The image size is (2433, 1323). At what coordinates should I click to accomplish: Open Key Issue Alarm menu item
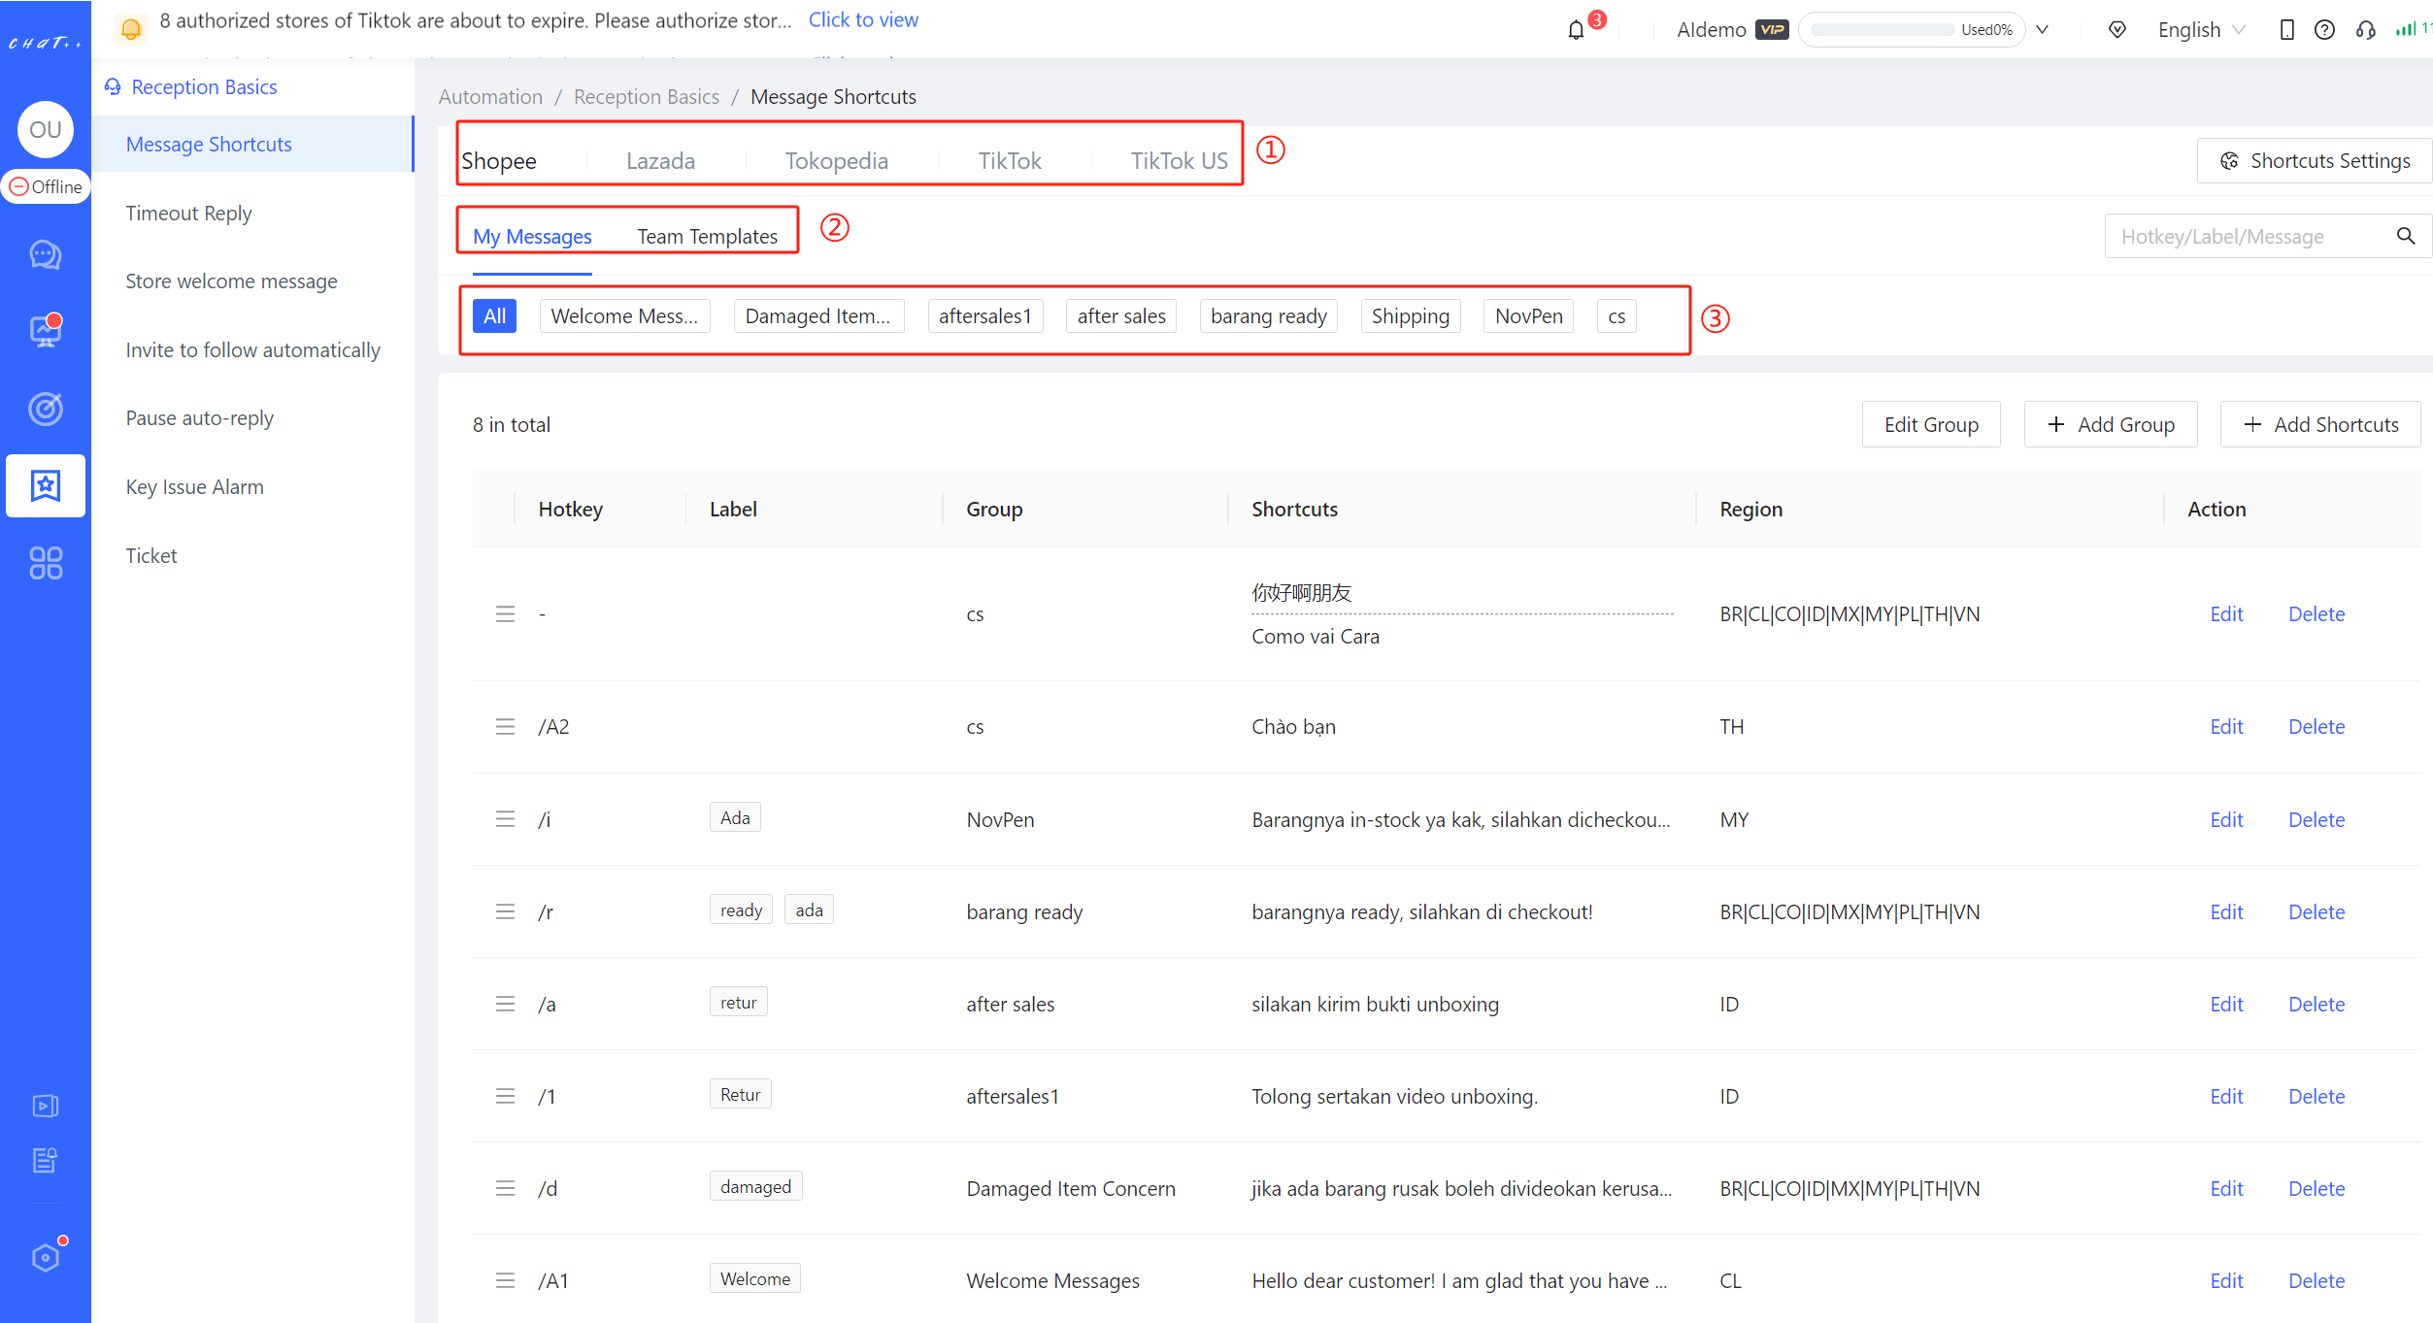[x=194, y=486]
